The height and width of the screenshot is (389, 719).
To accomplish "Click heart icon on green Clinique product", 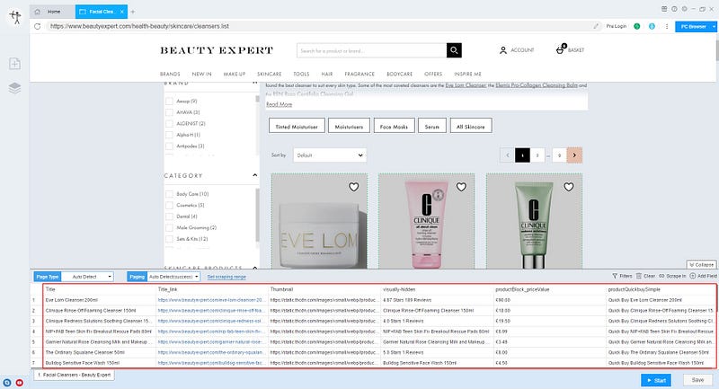I will pyautogui.click(x=569, y=187).
